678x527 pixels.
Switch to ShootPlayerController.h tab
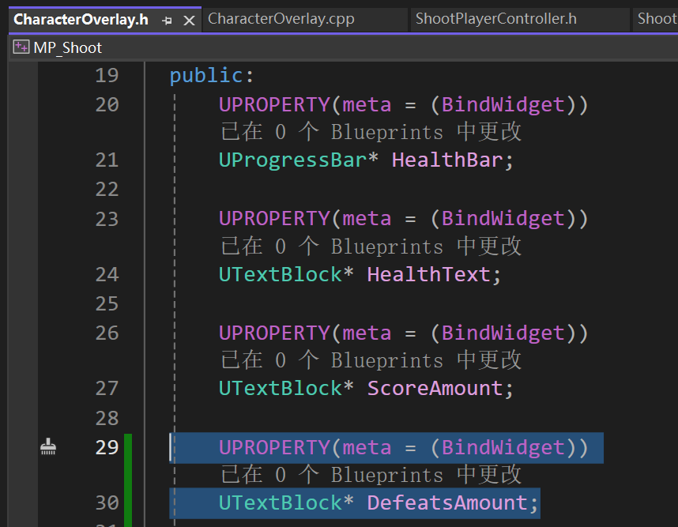coord(496,19)
